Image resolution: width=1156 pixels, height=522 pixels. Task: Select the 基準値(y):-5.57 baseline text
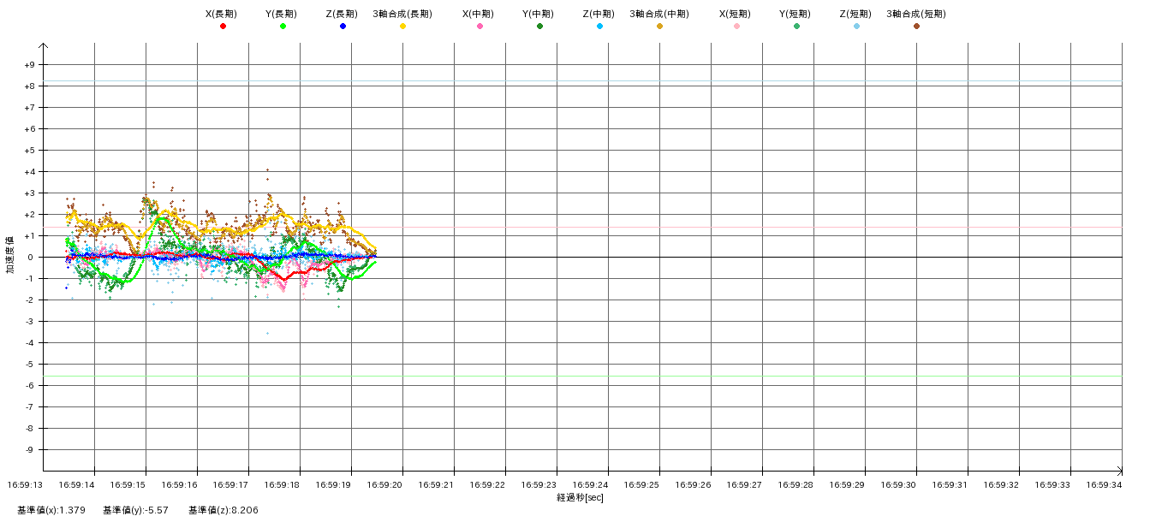coord(135,510)
